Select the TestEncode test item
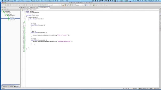The width and height of the screenshot is (161, 90). 12,20
